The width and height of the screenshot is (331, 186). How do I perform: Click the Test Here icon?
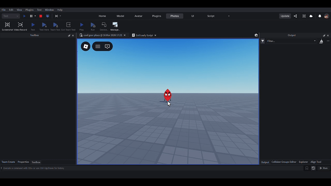click(44, 25)
